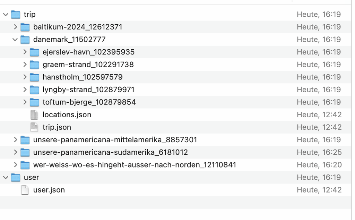This screenshot has width=355, height=220.
Task: Click the toftum-bjerge_102879854 folder icon
Action: pos(34,102)
